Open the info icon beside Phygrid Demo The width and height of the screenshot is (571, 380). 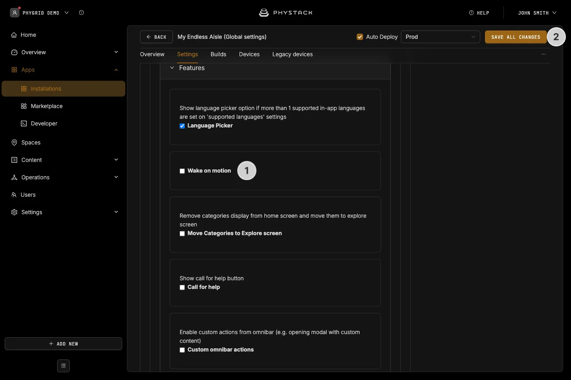(x=81, y=13)
